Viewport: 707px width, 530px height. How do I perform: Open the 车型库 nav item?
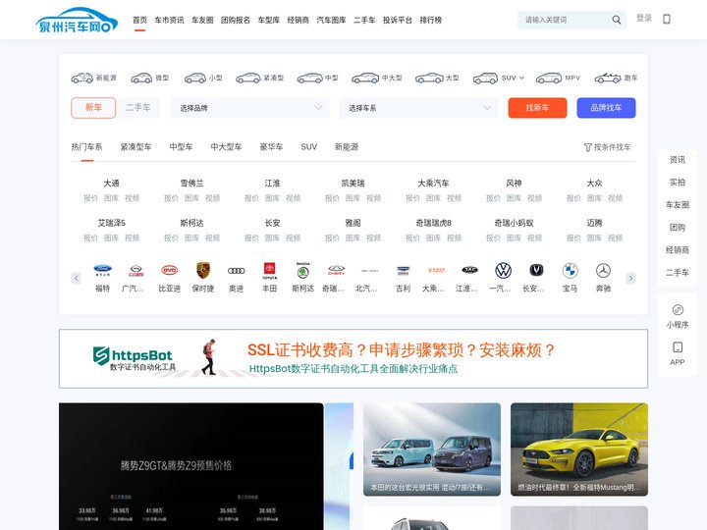(269, 20)
